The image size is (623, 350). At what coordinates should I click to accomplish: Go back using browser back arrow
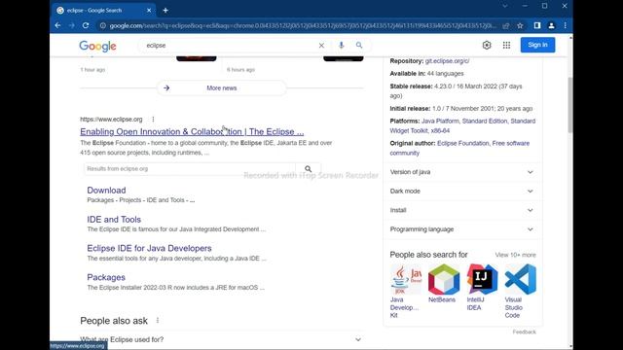pos(58,25)
